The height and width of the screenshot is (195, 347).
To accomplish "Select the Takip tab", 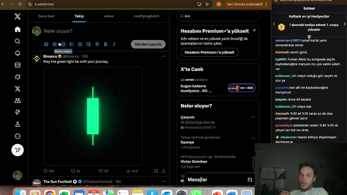I will tap(79, 16).
